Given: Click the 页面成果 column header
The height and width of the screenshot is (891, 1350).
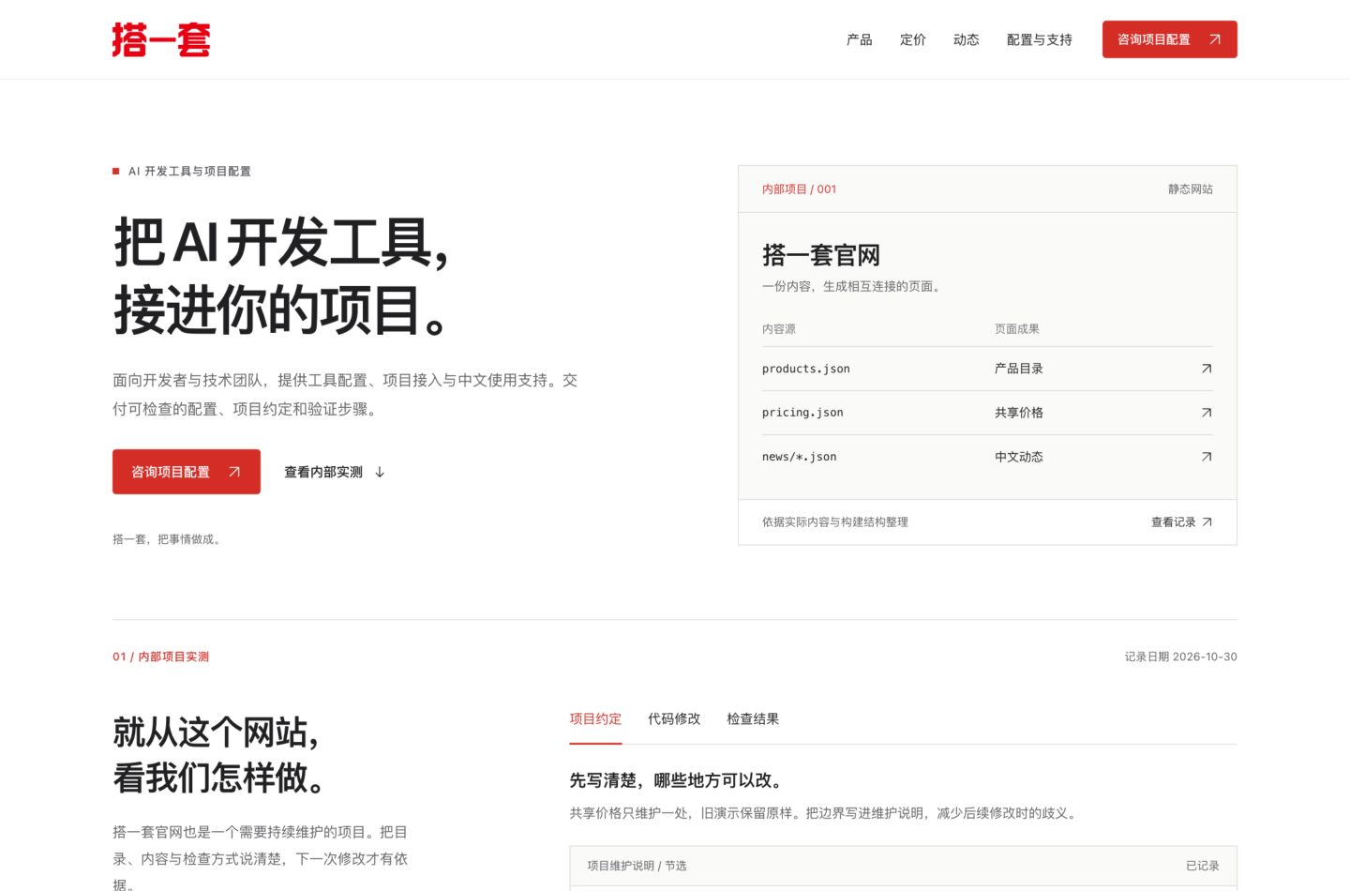Looking at the screenshot, I should click(1017, 329).
